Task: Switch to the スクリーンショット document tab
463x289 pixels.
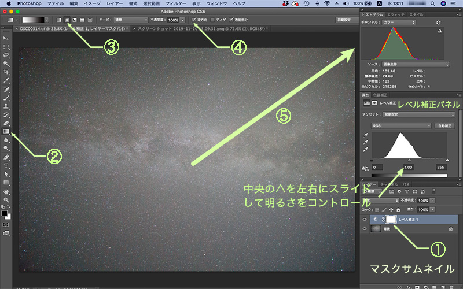Action: [201, 29]
